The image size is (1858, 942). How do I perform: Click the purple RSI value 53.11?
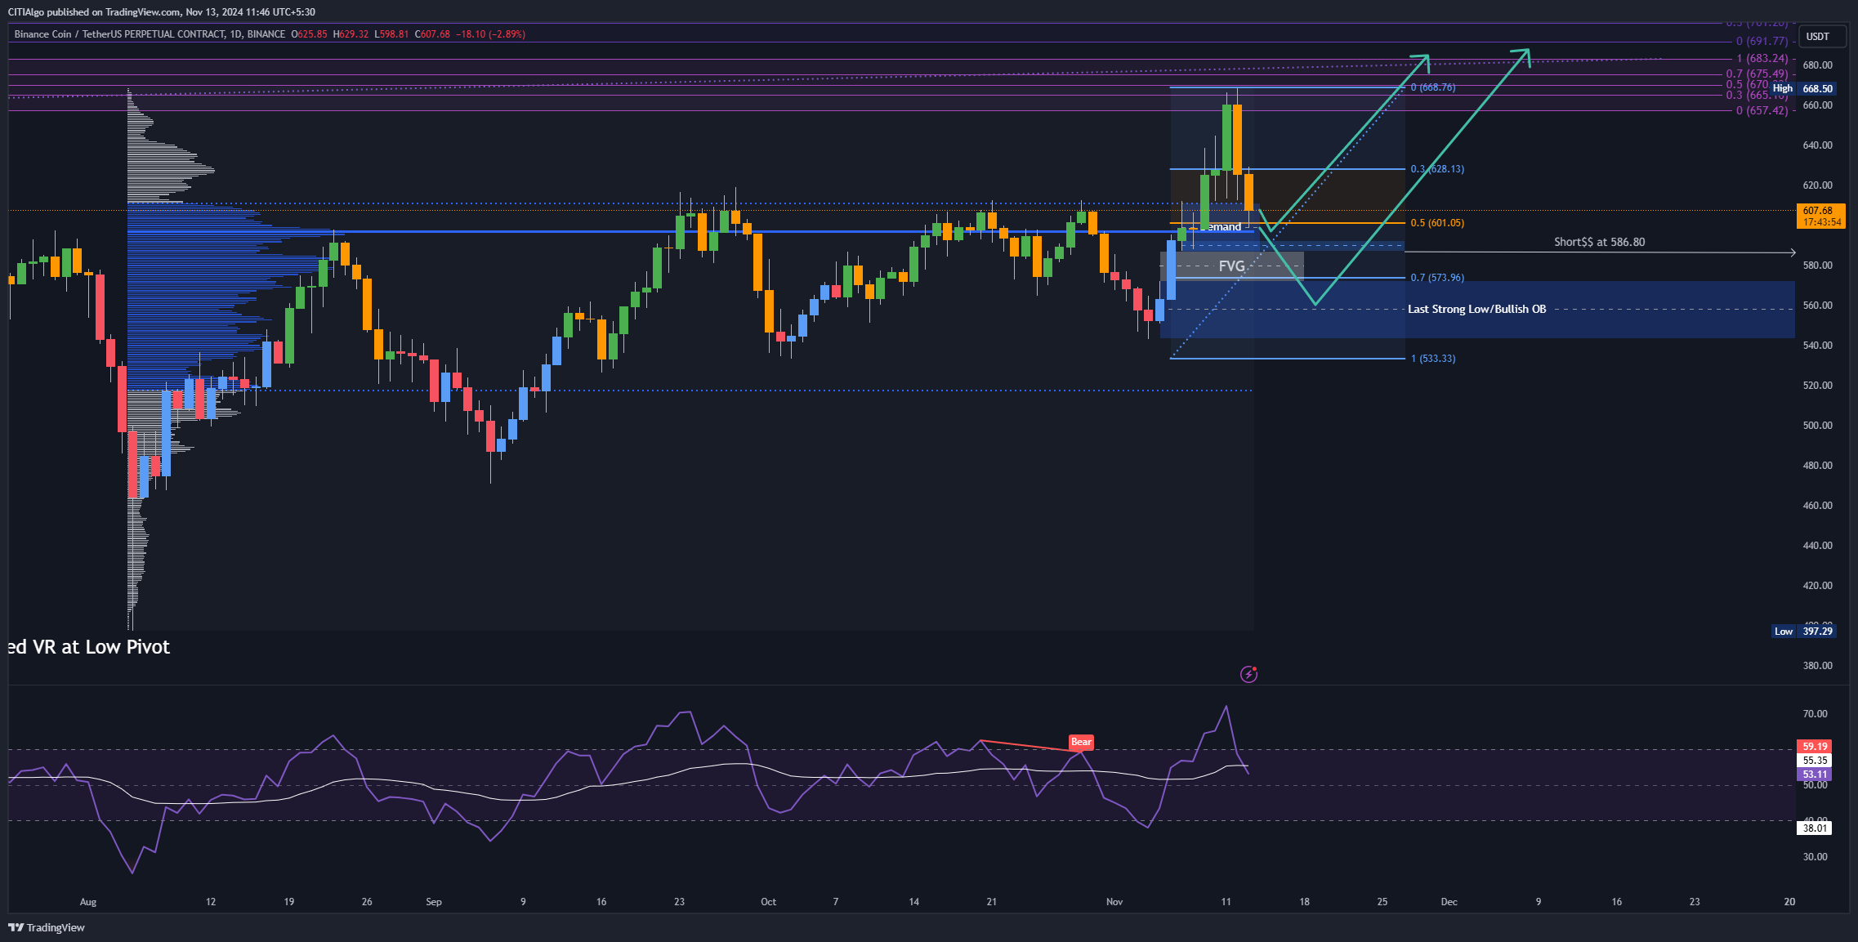[1814, 775]
